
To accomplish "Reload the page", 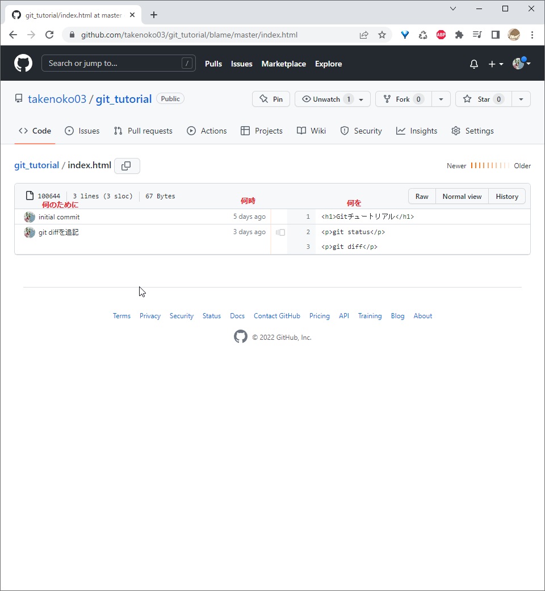I will click(x=49, y=35).
